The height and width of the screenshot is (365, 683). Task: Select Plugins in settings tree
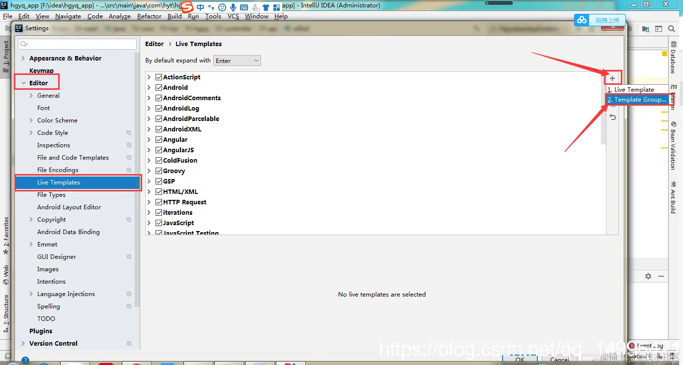point(41,331)
